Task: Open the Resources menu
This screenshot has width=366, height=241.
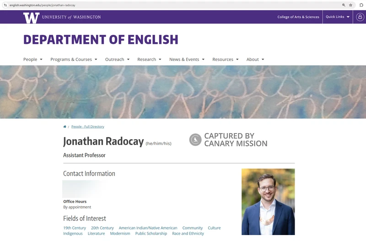Action: 223,59
